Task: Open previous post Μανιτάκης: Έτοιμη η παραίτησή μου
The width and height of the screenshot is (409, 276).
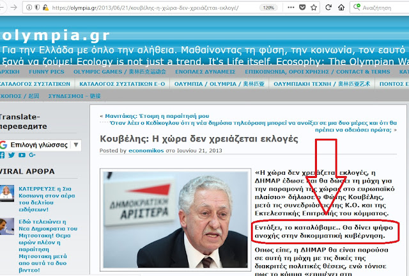Action: click(x=157, y=116)
